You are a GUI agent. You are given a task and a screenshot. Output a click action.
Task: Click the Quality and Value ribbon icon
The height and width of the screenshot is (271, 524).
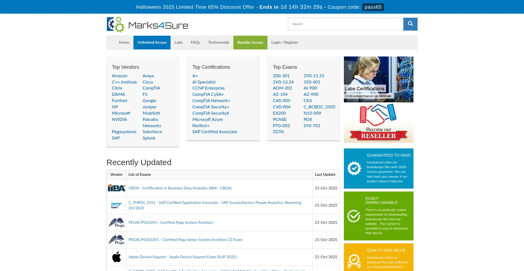click(x=354, y=261)
